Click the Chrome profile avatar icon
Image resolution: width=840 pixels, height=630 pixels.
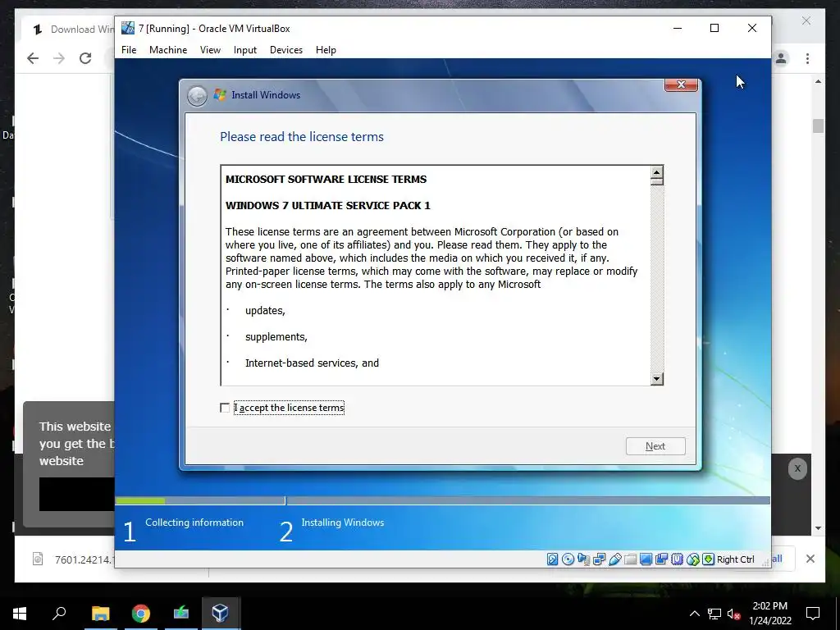(781, 58)
